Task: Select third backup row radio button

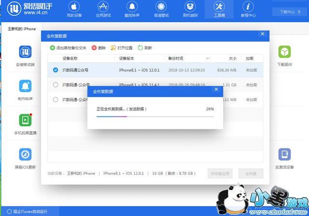Action: click(x=56, y=99)
